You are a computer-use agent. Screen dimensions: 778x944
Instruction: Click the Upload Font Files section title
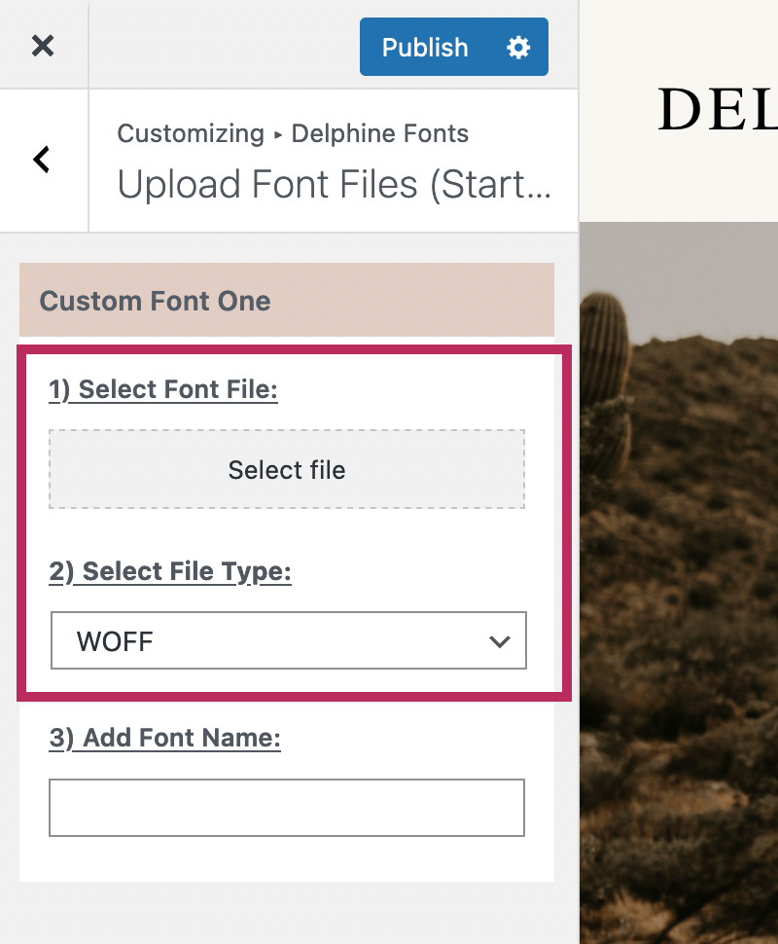[335, 184]
